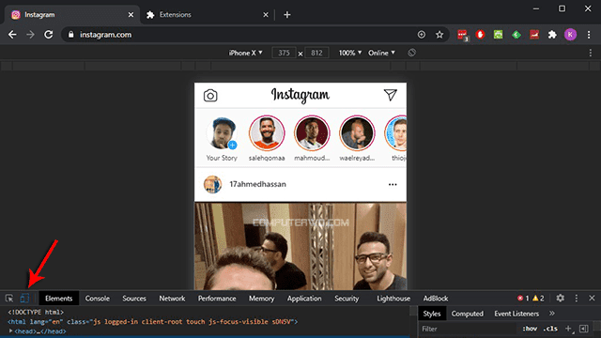
Task: Toggle the computed styles sidebar icon
Action: click(584, 329)
